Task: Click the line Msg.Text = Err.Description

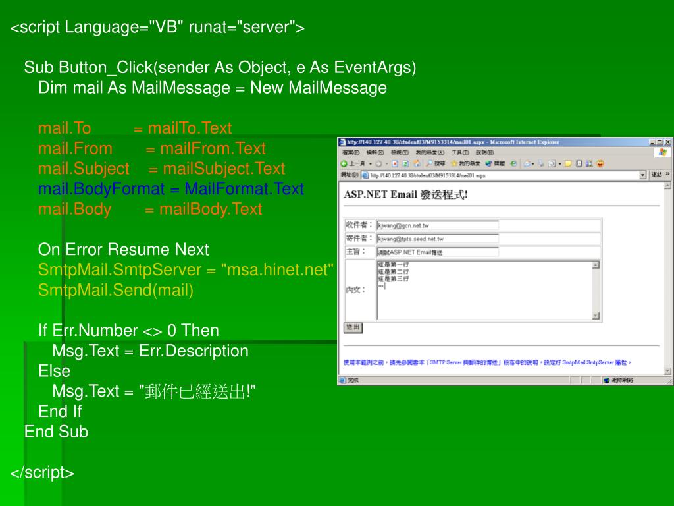Action: click(151, 351)
